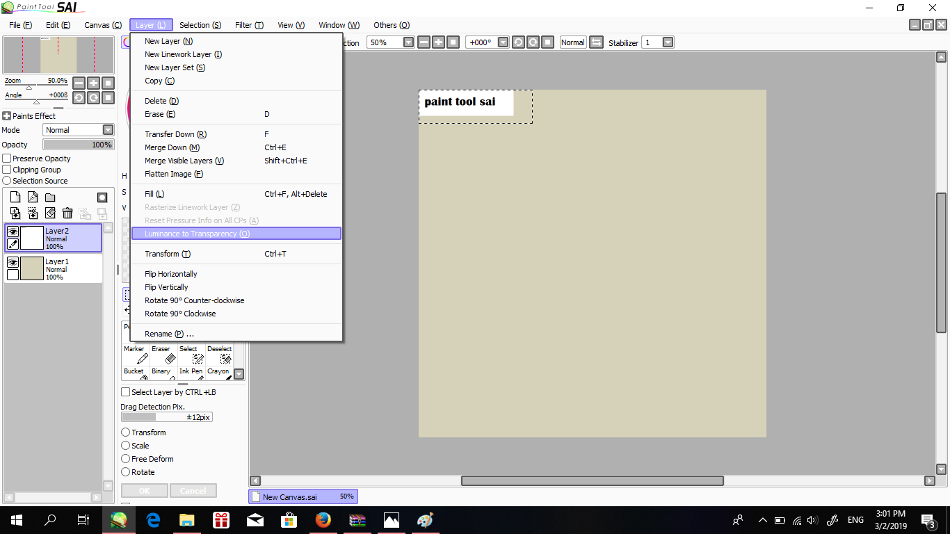Enable Select Layer by CTRL+LB
Image resolution: width=950 pixels, height=534 pixels.
(x=126, y=392)
